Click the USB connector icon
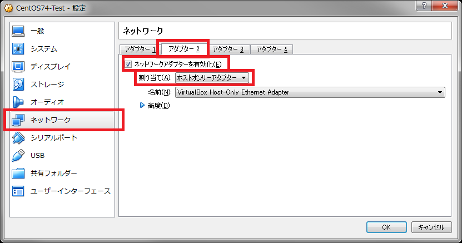This screenshot has height=243, width=462. pyautogui.click(x=18, y=156)
